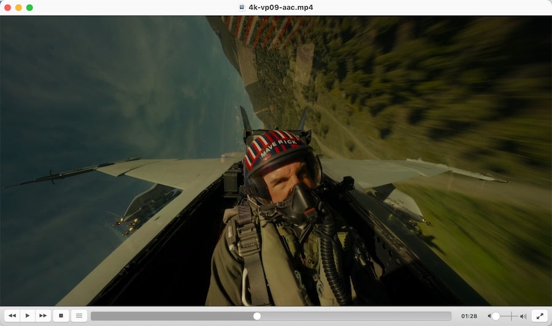
Task: Mute audio via the low-volume speaker icon
Action: click(489, 316)
